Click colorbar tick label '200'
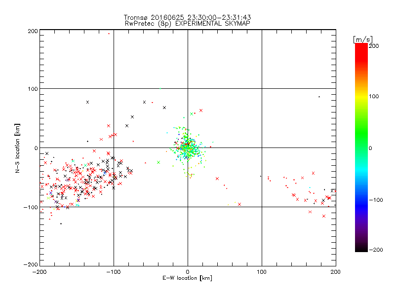The width and height of the screenshot is (395, 296). (x=374, y=46)
